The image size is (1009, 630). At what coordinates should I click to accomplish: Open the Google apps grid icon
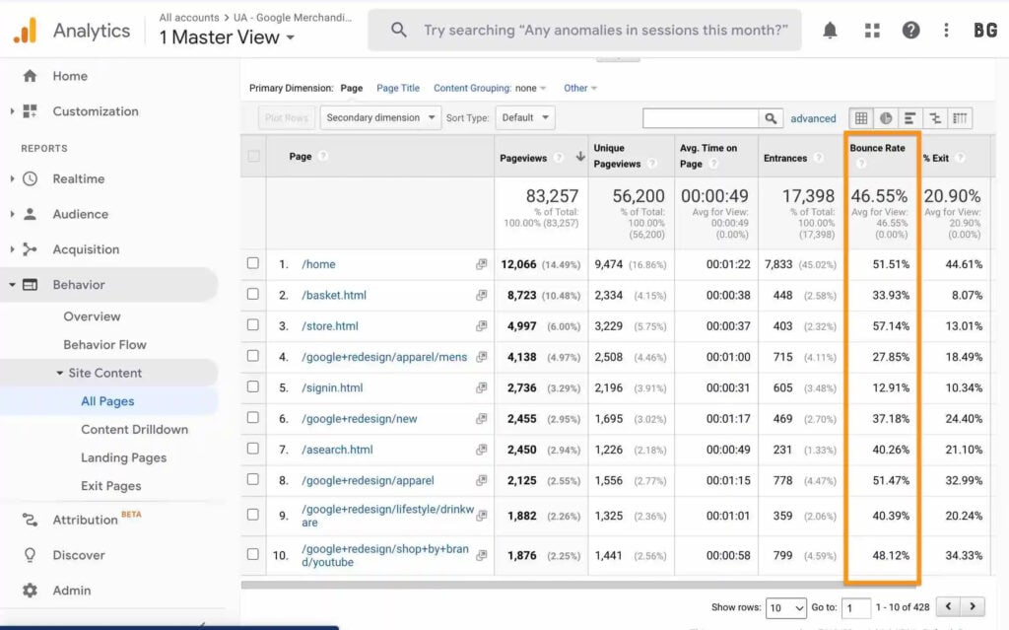pos(872,31)
